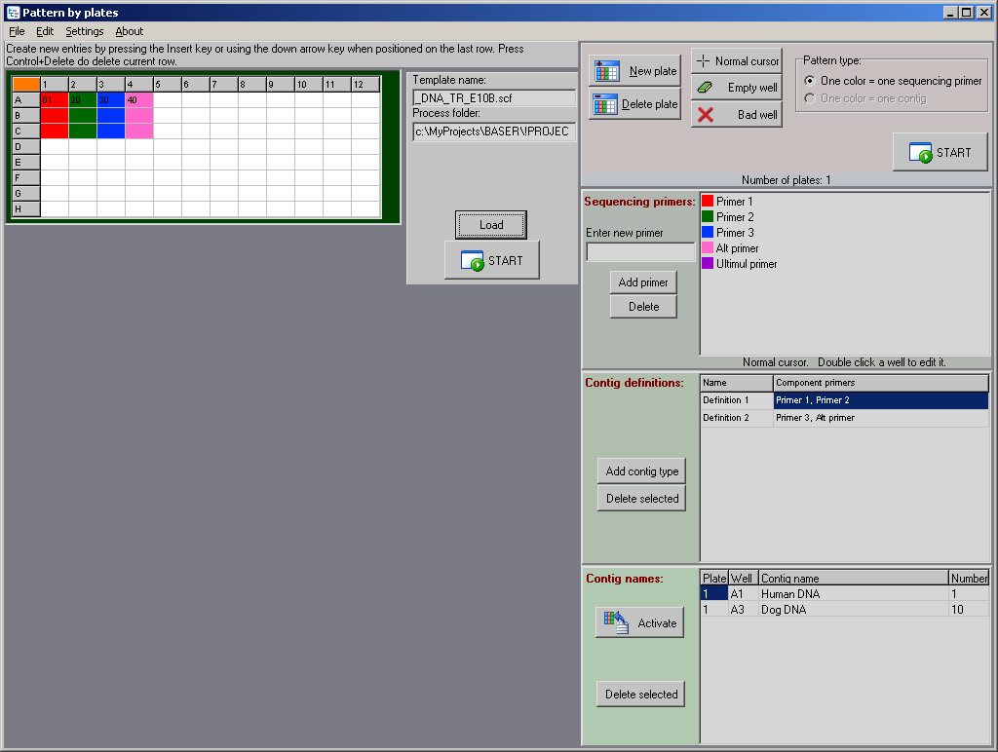Click the pink well in column 4 row A

click(139, 99)
